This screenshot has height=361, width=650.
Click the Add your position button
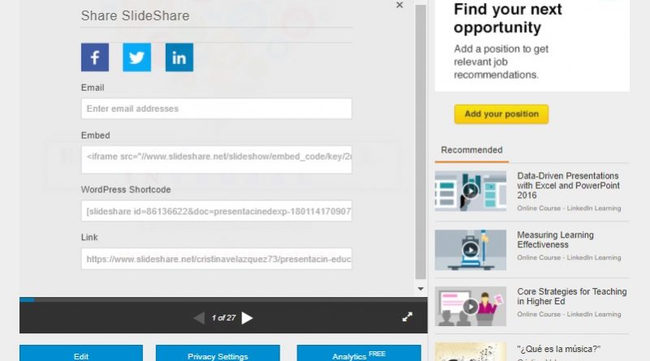(501, 114)
